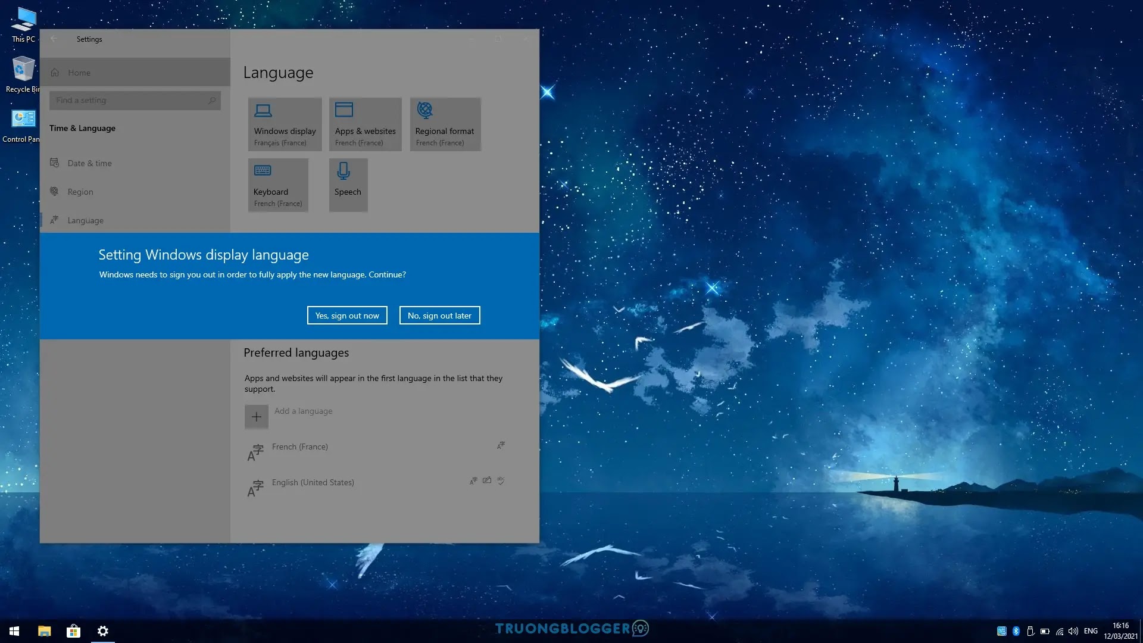Open the Apps & websites tile
Viewport: 1143px width, 643px height.
click(366, 124)
